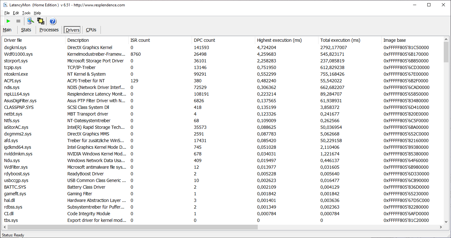Open the Edit menu
This screenshot has width=451, height=238.
coord(16,13)
